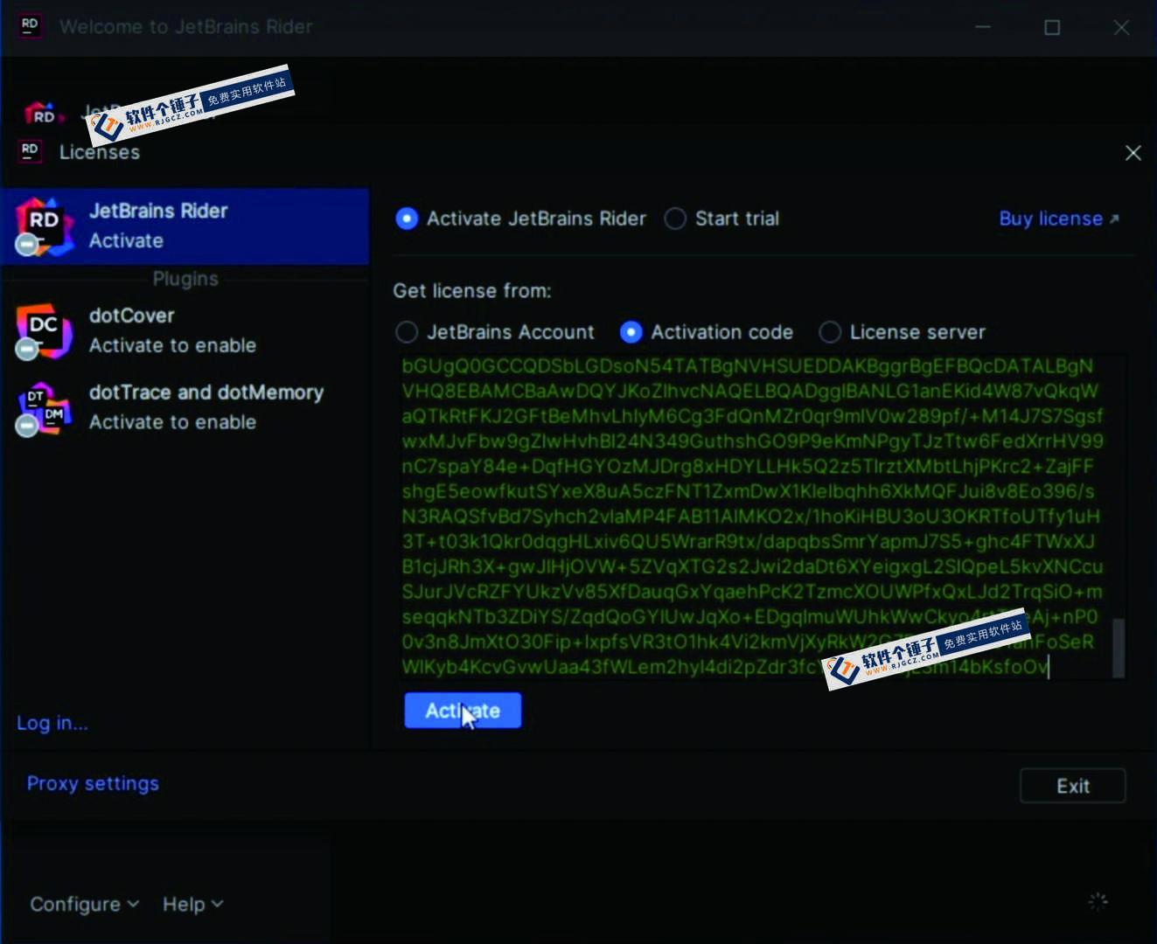
Task: Click the blue Activate button
Action: (x=463, y=711)
